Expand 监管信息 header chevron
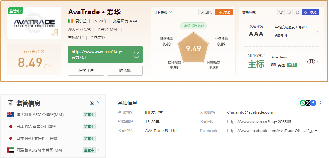This screenshot has width=329, height=158. 98,103
